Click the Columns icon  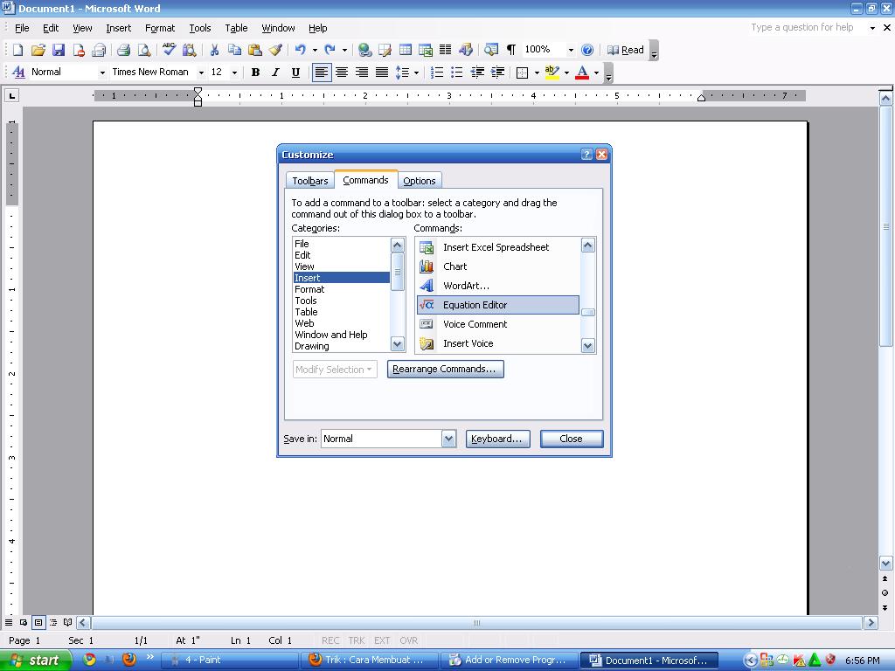445,50
